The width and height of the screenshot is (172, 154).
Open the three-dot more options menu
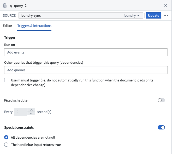(x=166, y=15)
